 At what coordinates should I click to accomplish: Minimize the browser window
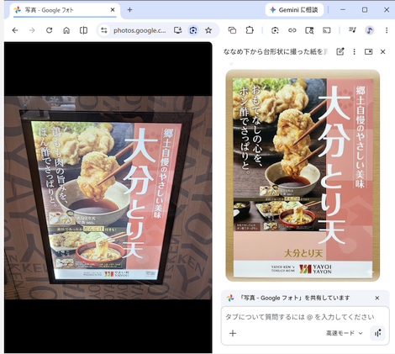[343, 10]
